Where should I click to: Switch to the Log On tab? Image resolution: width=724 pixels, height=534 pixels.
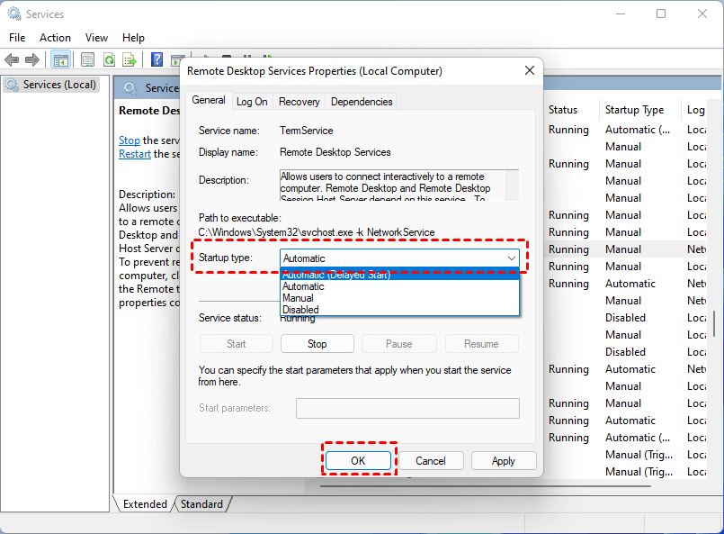[252, 102]
